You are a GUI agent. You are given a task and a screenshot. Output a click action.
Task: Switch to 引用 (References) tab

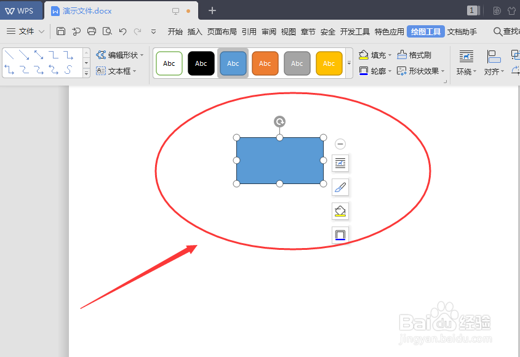coord(249,31)
